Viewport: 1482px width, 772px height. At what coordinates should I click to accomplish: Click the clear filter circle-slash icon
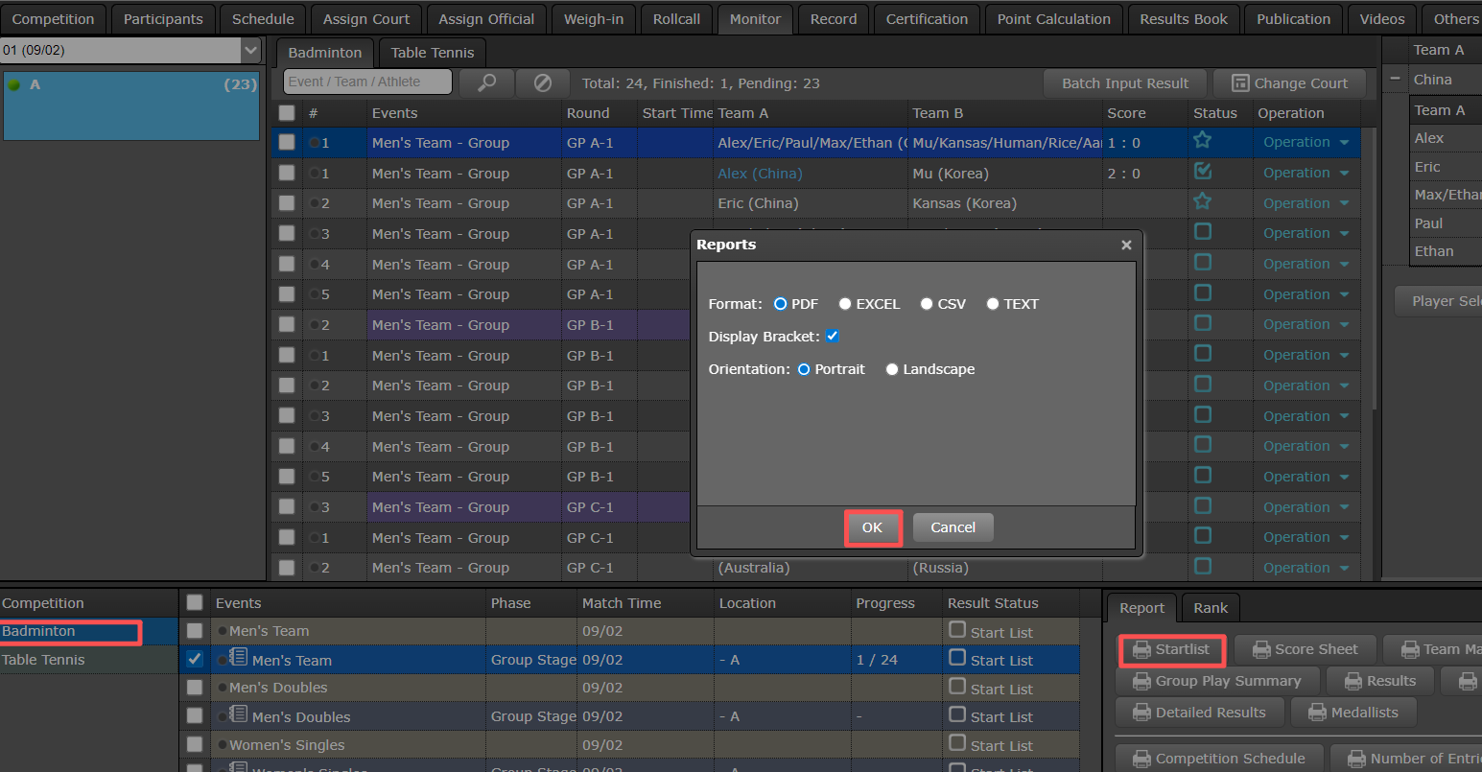pyautogui.click(x=542, y=83)
